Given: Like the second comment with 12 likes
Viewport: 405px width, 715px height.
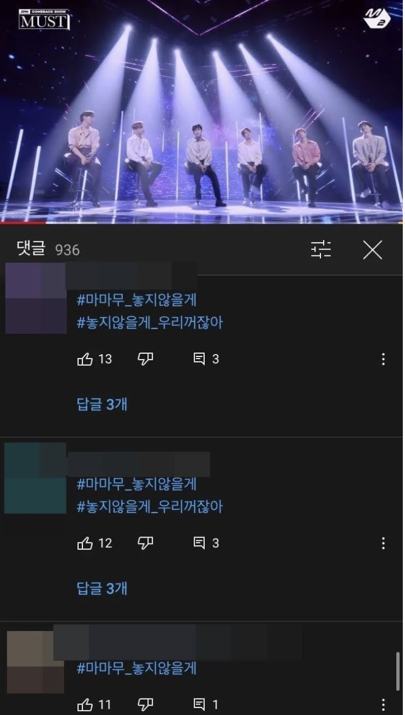Looking at the screenshot, I should 85,543.
